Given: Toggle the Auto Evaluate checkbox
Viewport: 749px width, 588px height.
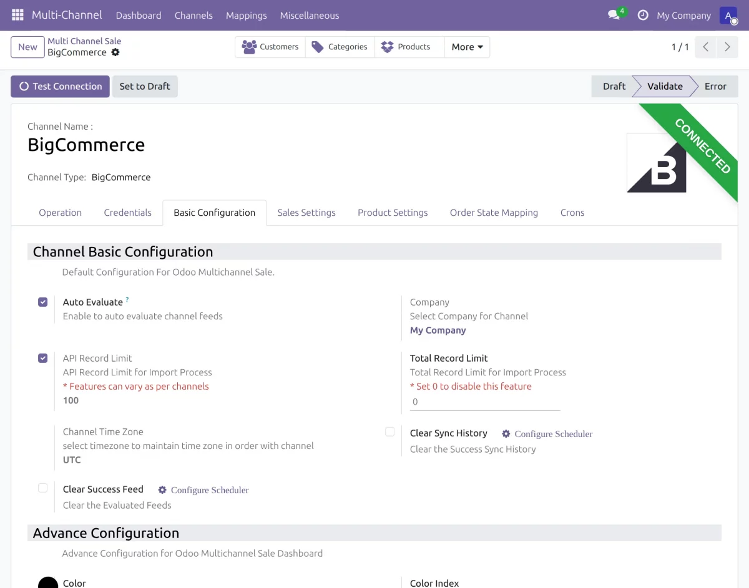Looking at the screenshot, I should (x=42, y=302).
